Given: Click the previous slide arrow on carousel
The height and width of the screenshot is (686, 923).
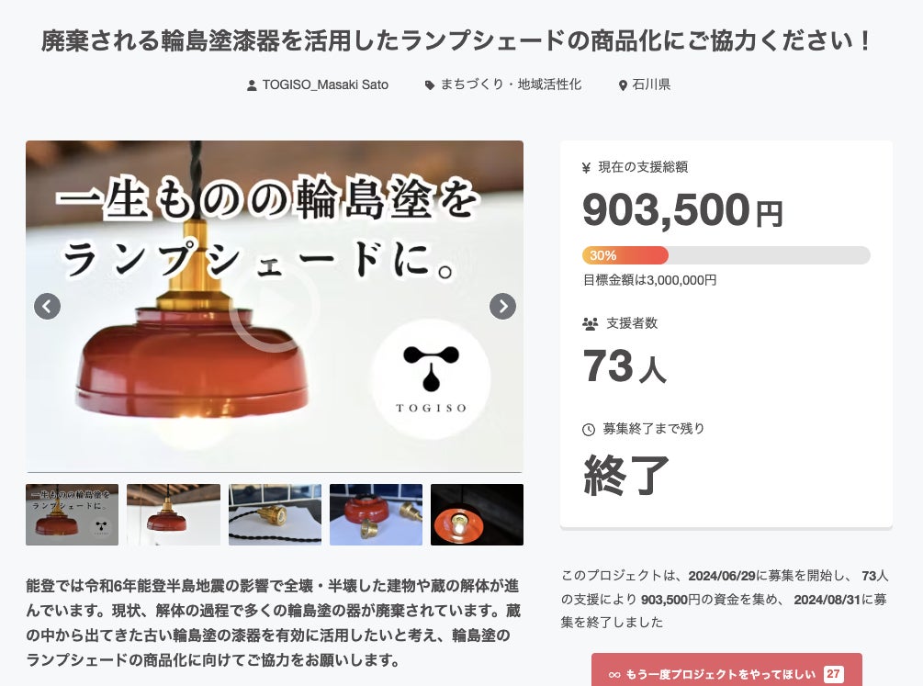Looking at the screenshot, I should [47, 306].
